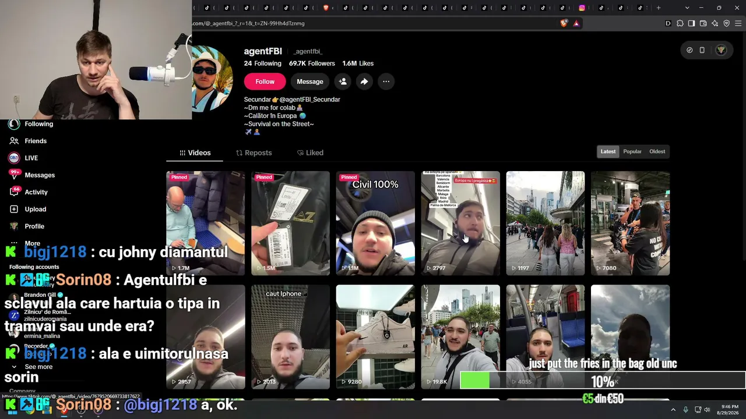This screenshot has width=746, height=419.
Task: Click the volume icon in system tray
Action: (707, 410)
